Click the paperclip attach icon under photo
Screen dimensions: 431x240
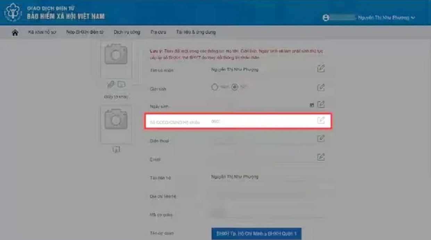111,84
